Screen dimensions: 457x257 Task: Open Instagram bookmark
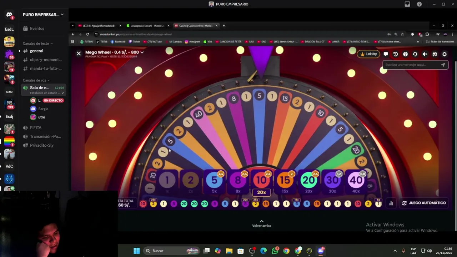pos(192,42)
